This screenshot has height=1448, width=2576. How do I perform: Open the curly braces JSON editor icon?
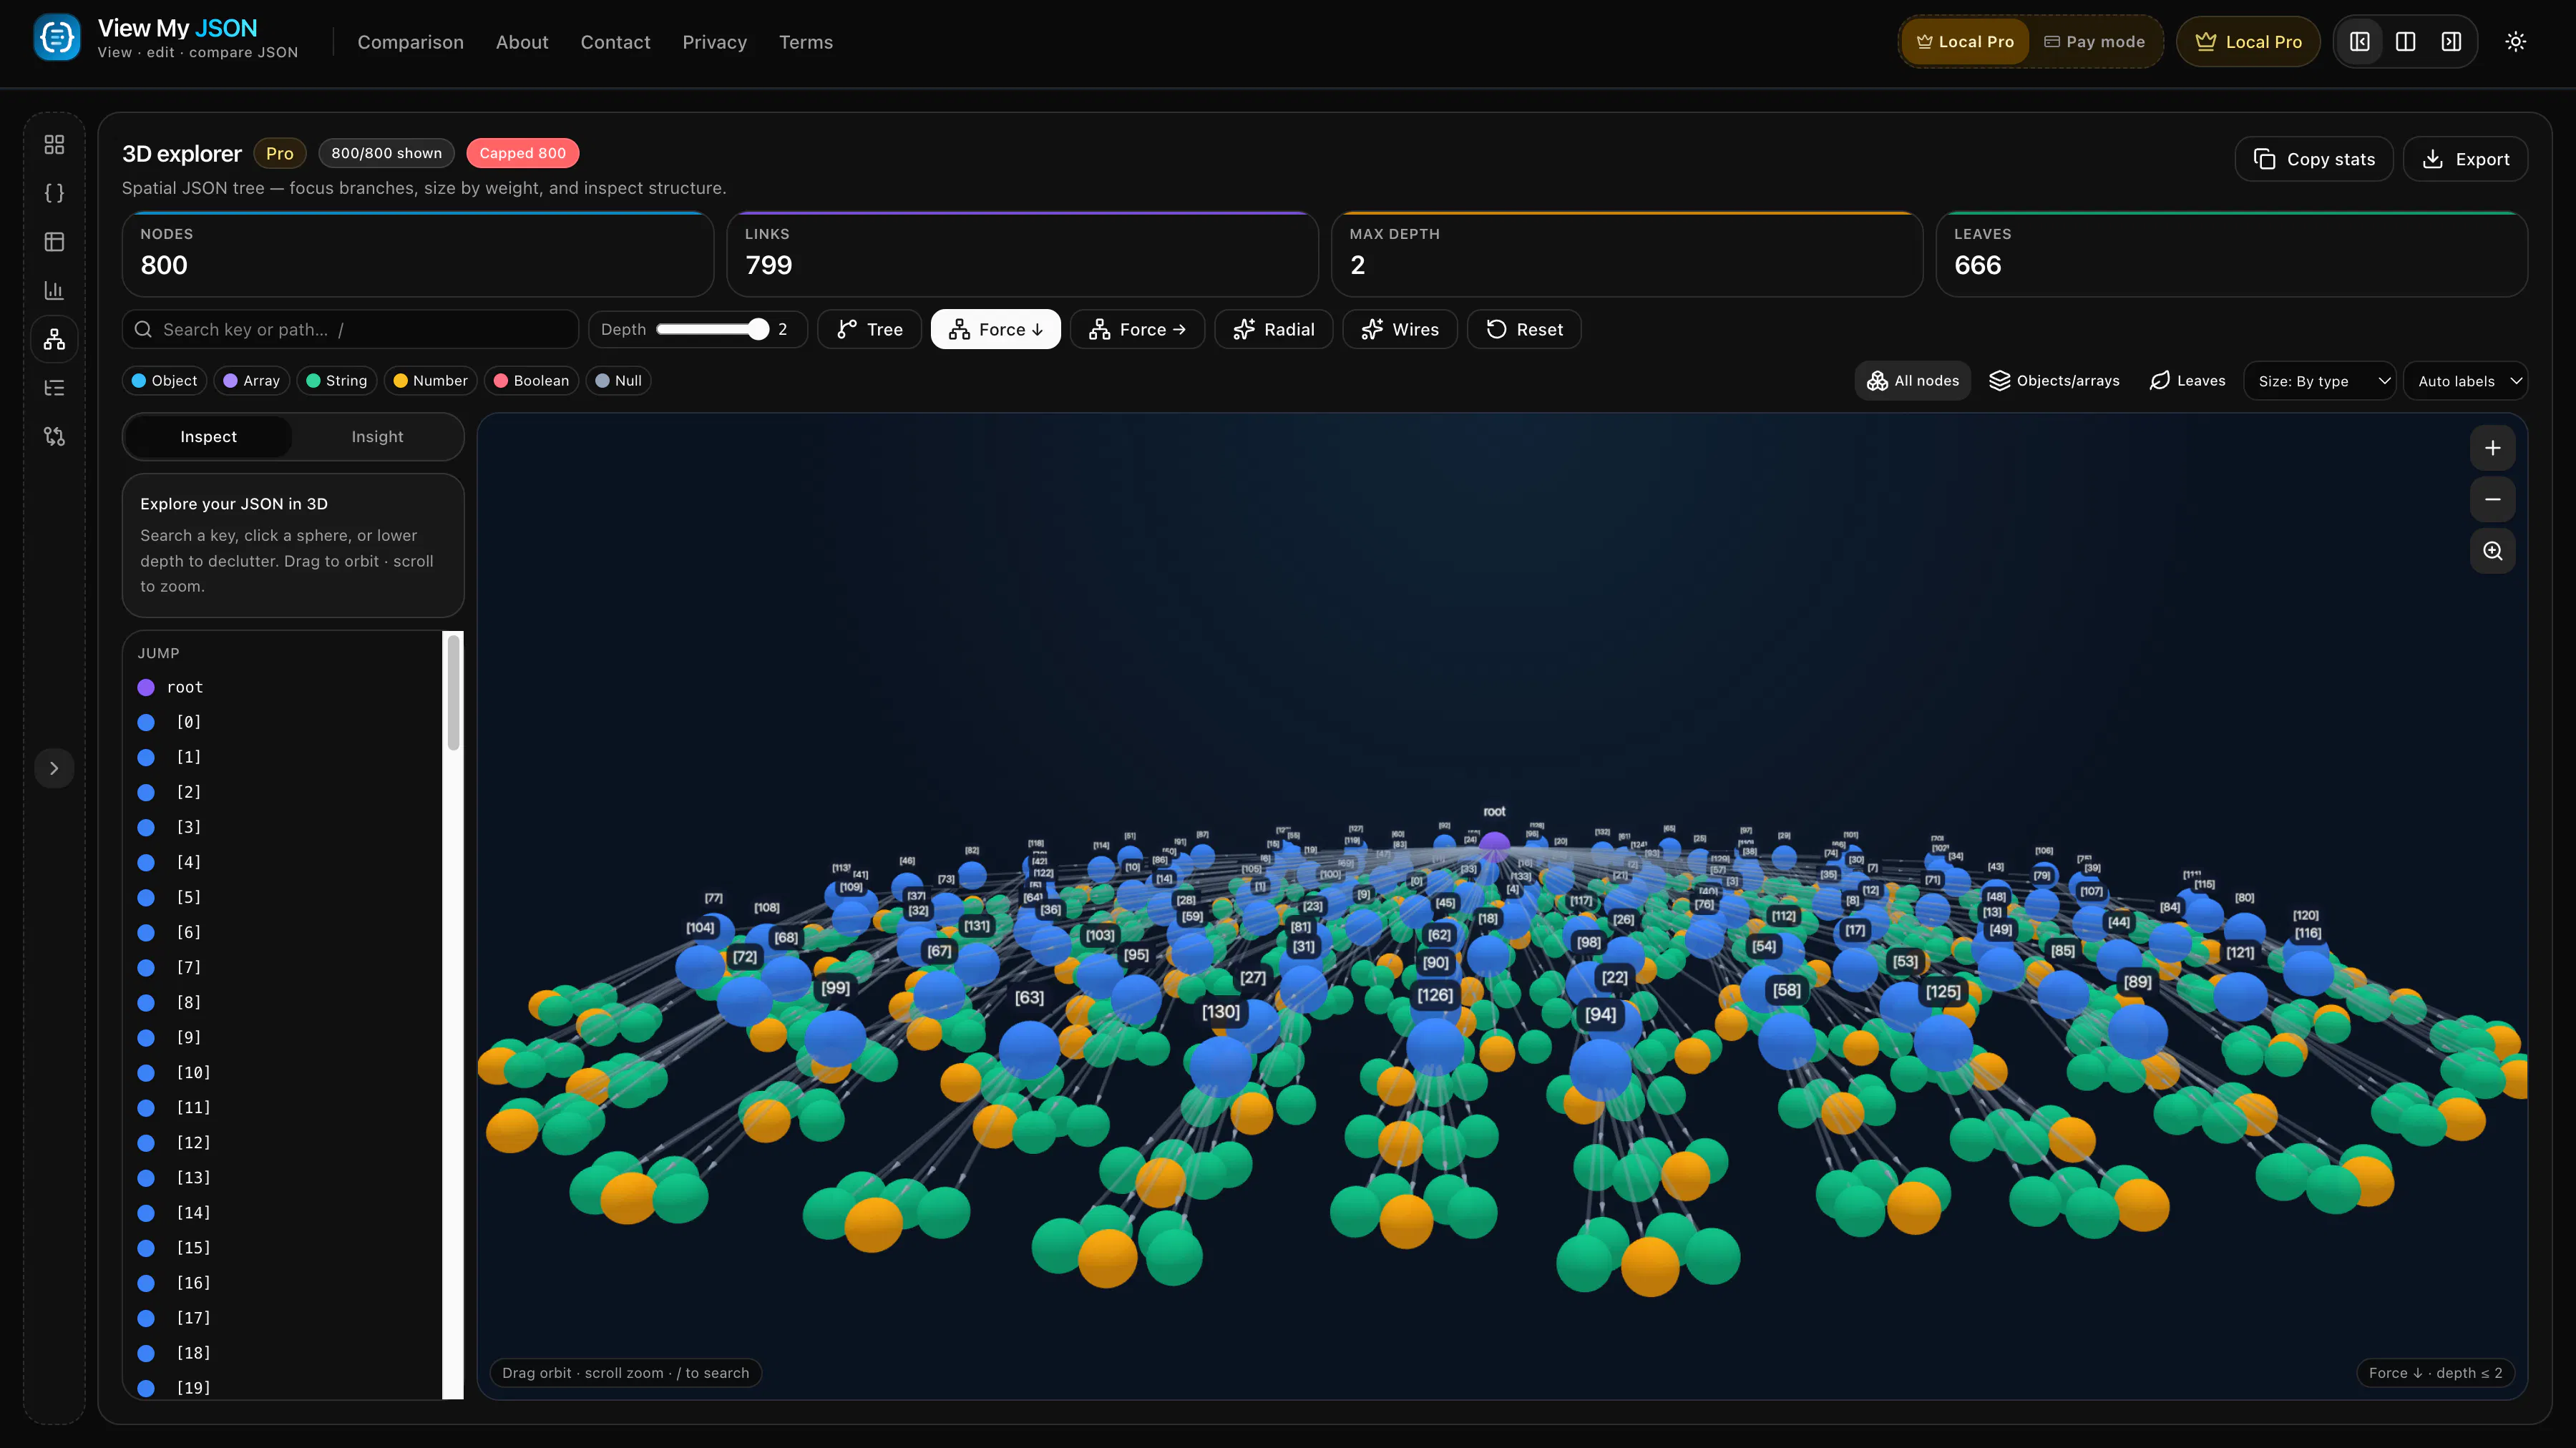pos(54,193)
